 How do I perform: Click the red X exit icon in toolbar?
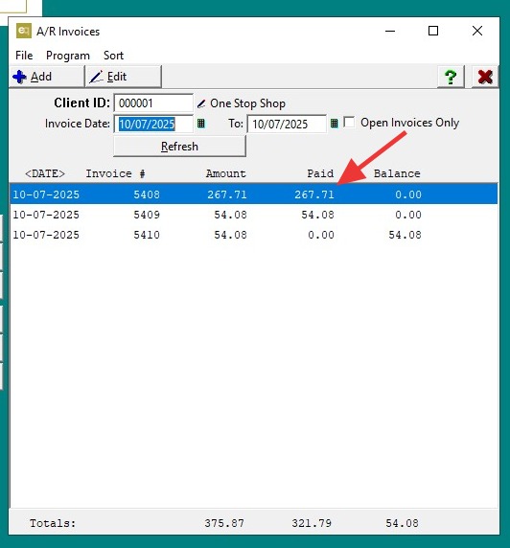[x=485, y=77]
